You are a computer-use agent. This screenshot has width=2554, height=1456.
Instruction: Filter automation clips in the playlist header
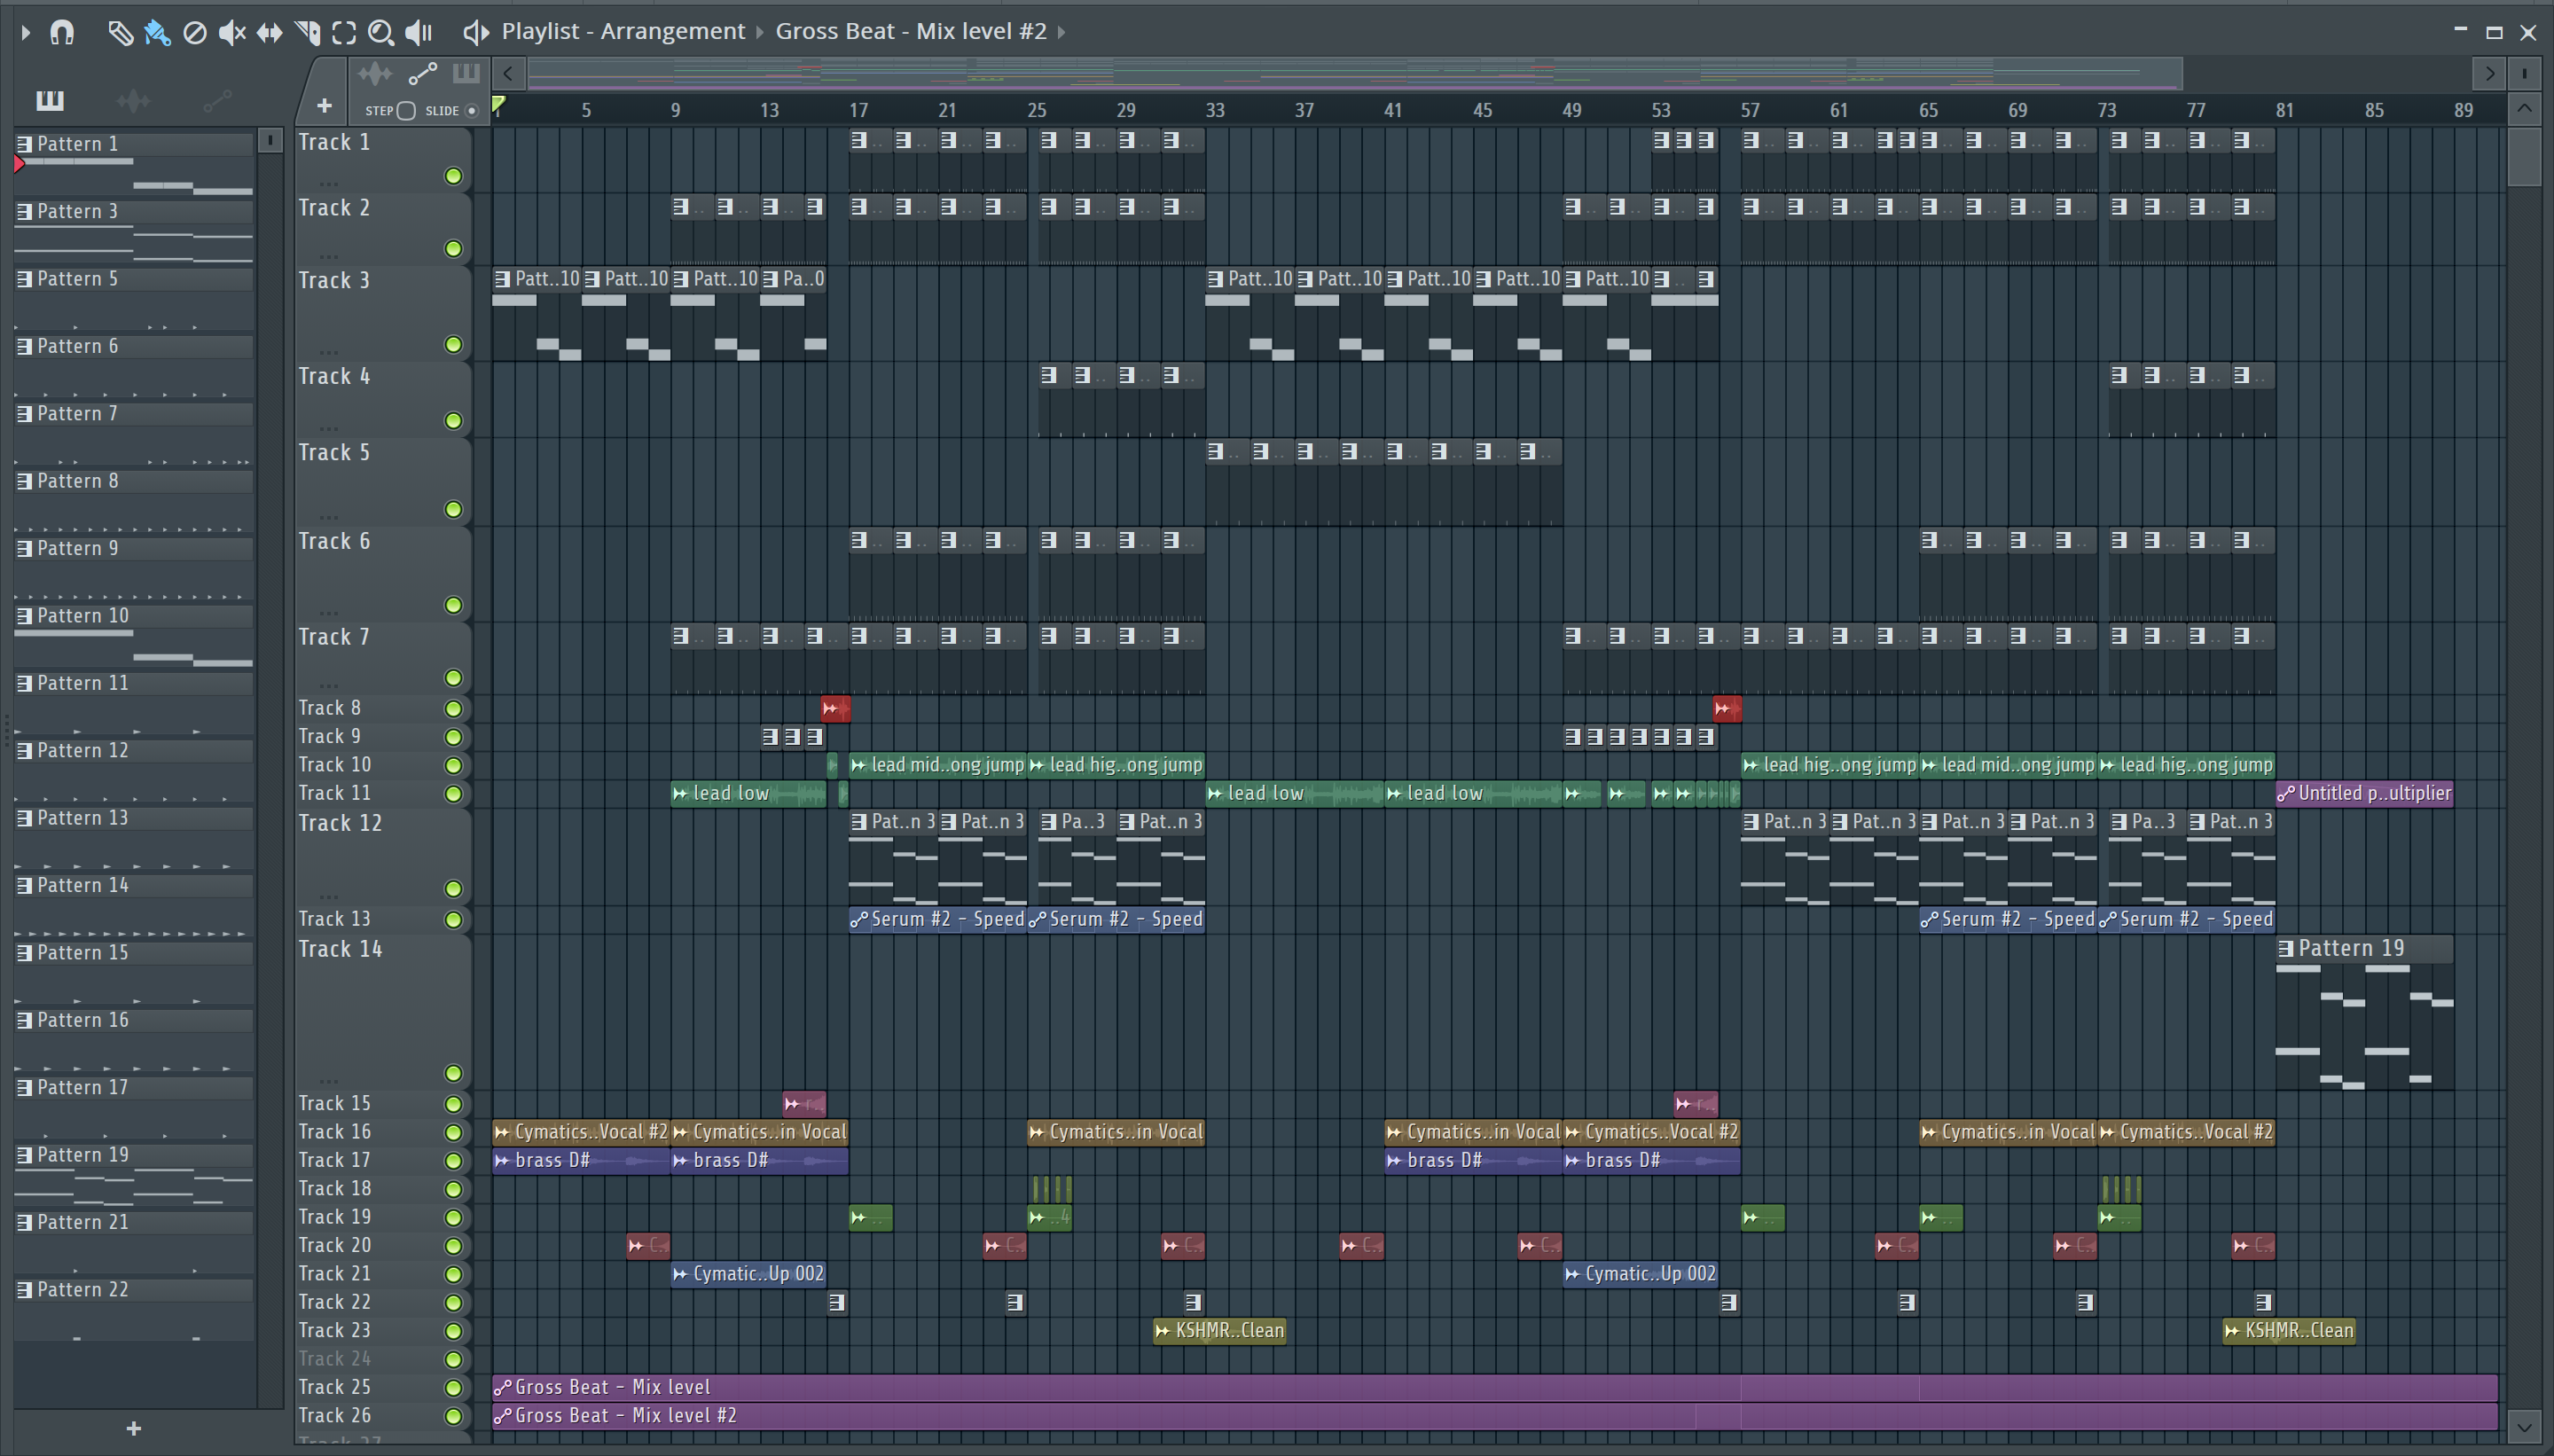pos(423,73)
